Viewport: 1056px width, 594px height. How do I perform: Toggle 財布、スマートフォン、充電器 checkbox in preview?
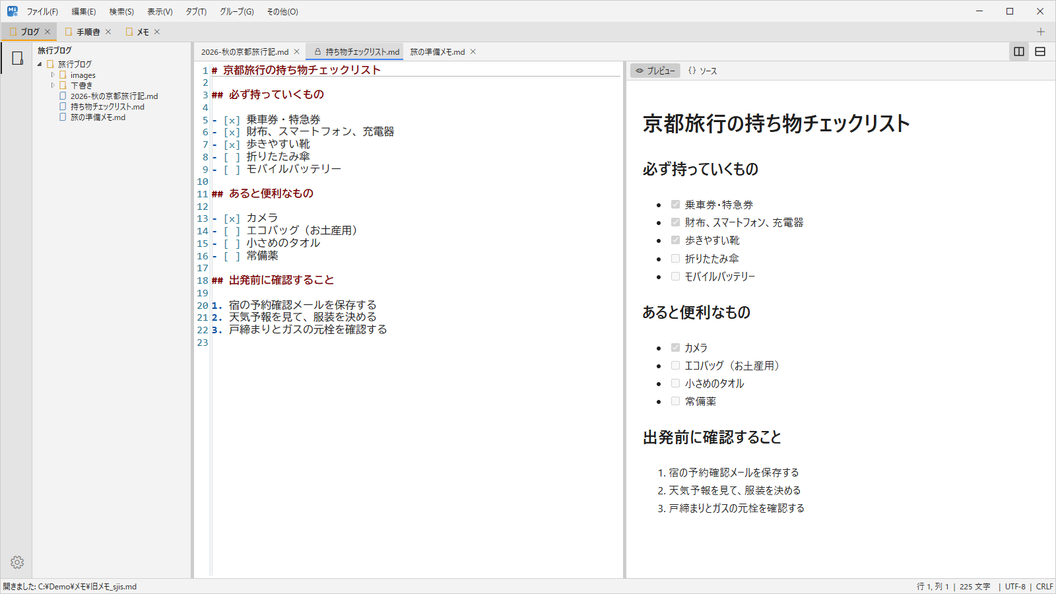pos(675,222)
